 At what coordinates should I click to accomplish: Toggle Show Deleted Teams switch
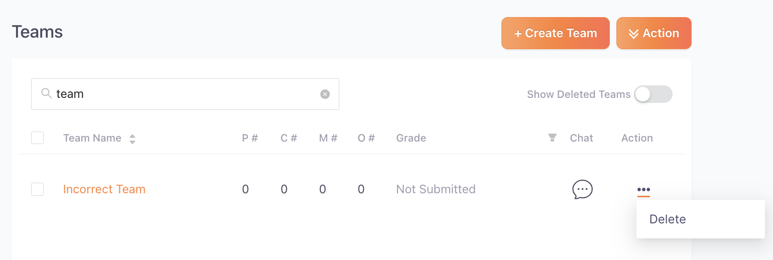[653, 94]
